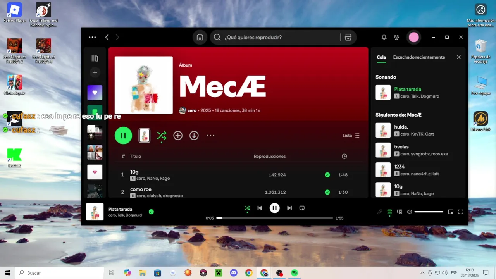This screenshot has width=496, height=279.
Task: Open notifications bell in Spotify top bar
Action: [384, 37]
